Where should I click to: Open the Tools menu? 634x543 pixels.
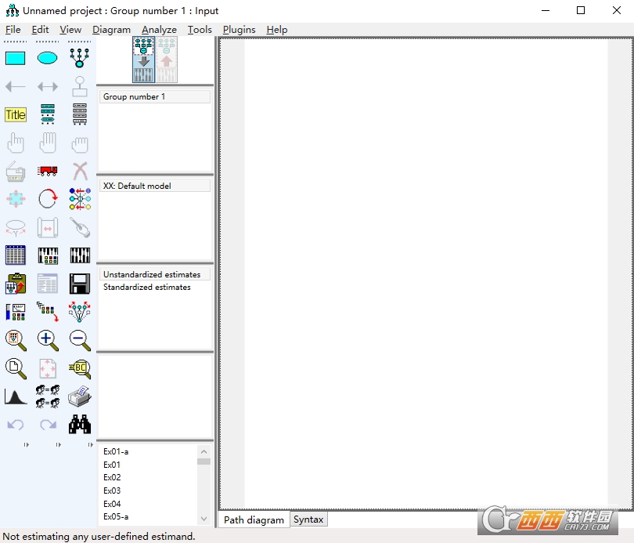[x=200, y=30]
